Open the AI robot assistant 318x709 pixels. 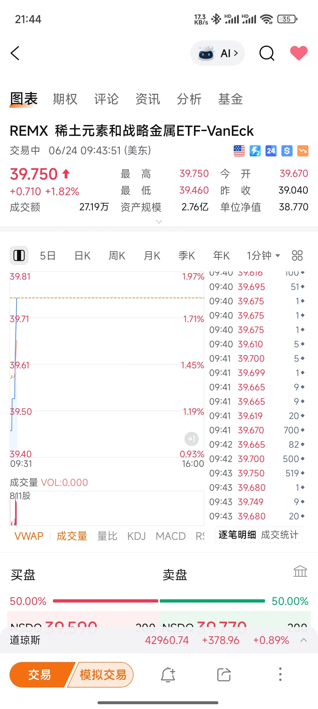218,53
